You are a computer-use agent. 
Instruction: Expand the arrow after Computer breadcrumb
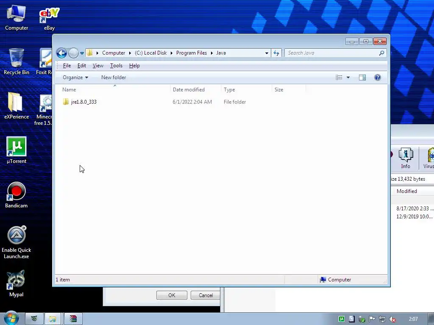pyautogui.click(x=130, y=53)
